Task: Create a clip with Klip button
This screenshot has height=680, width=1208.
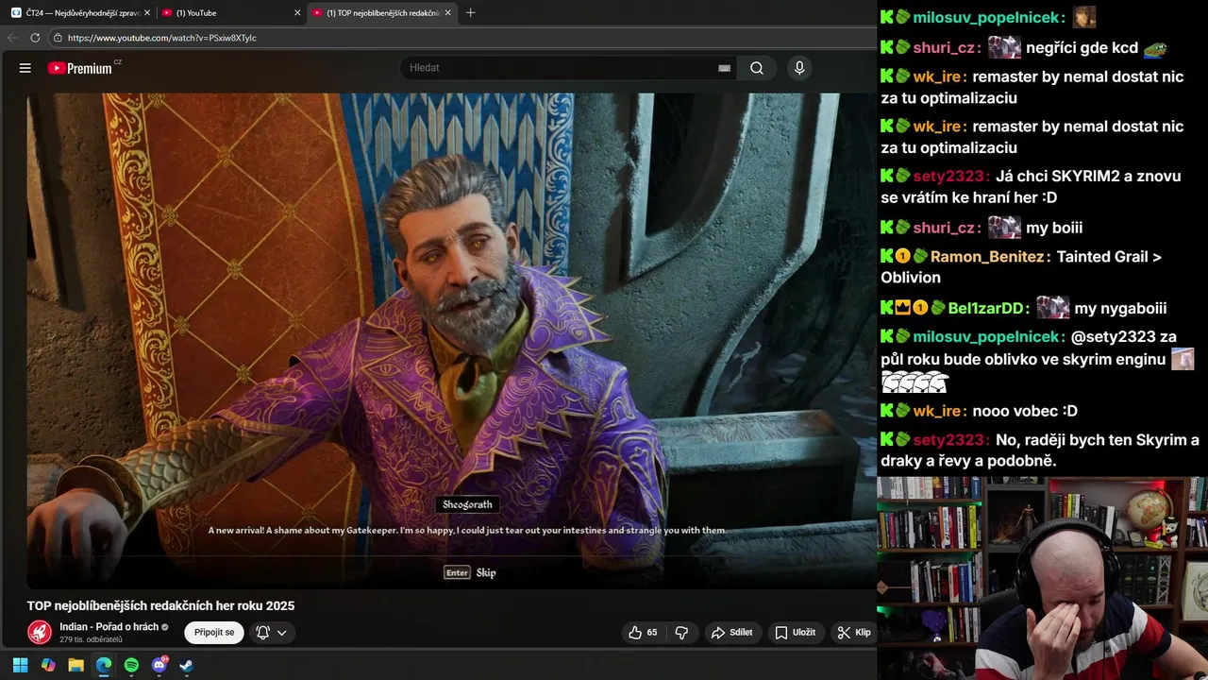Action: click(x=854, y=632)
